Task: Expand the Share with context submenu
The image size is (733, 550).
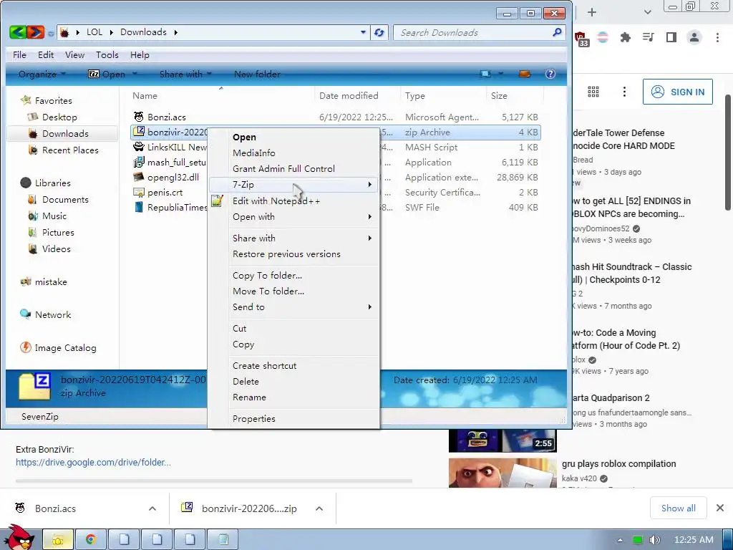Action: pyautogui.click(x=294, y=238)
